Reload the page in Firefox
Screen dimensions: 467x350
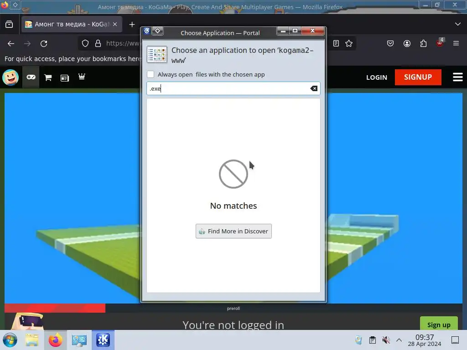coord(44,44)
